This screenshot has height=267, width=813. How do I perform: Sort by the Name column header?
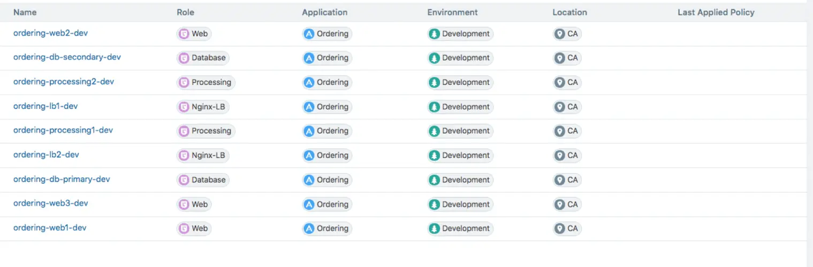coord(25,12)
